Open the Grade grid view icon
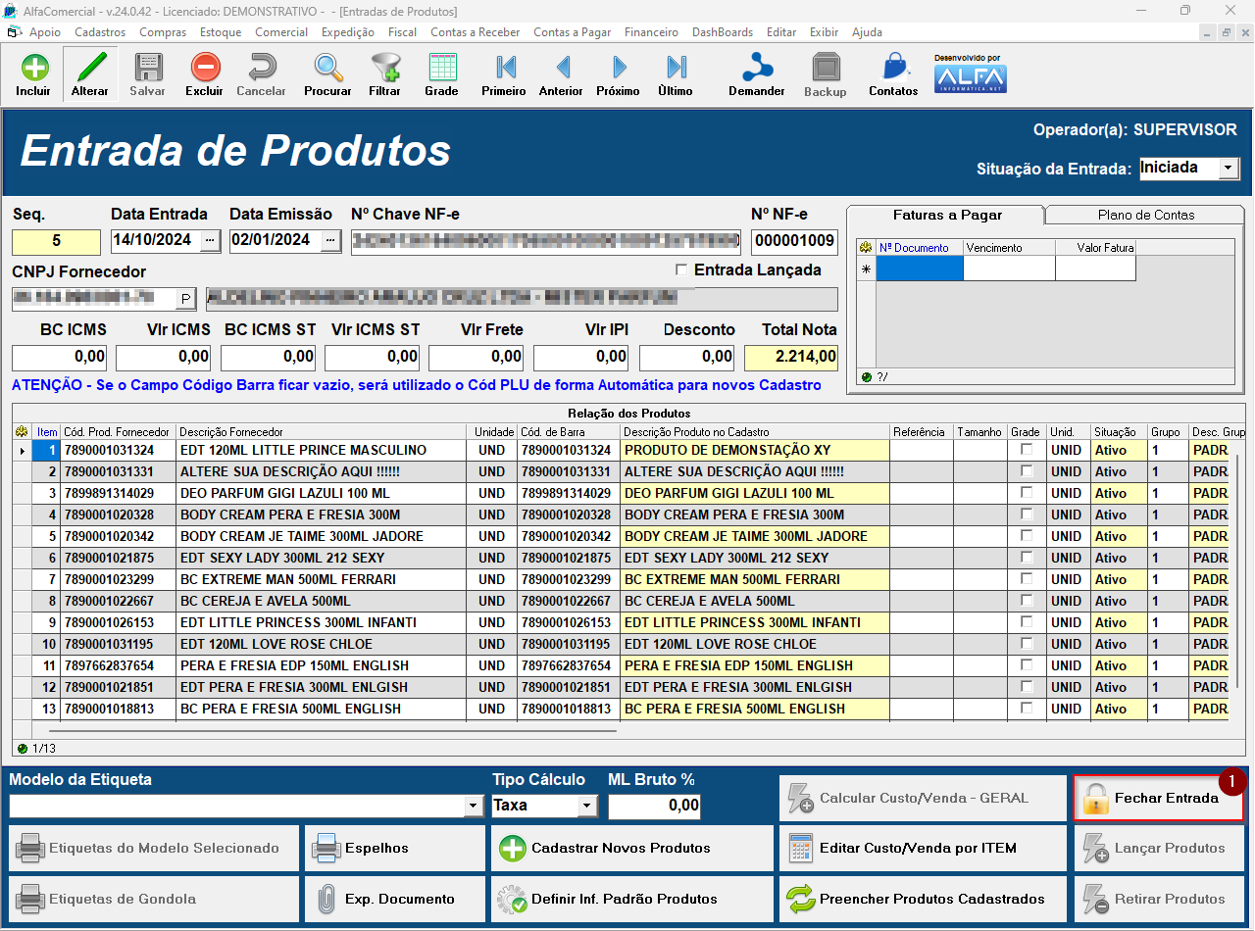Image resolution: width=1255 pixels, height=931 pixels. point(441,74)
